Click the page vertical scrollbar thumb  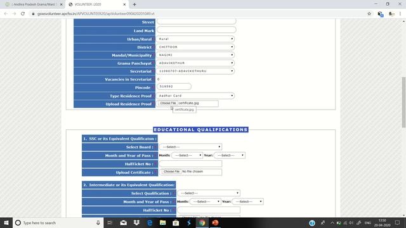tap(403, 102)
